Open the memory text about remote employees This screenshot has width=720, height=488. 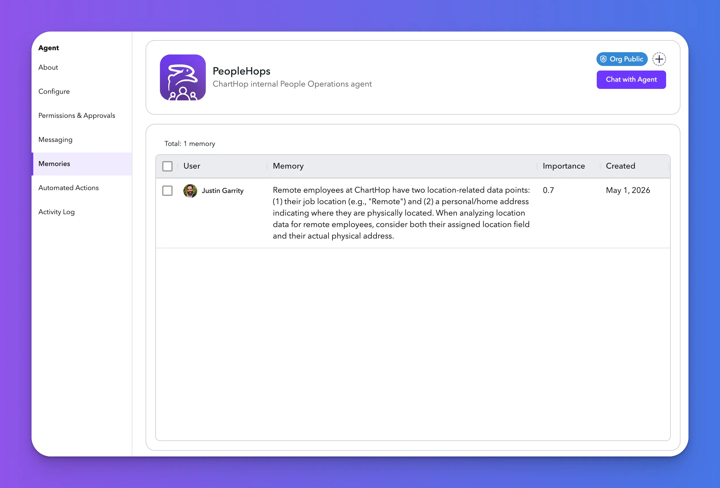point(401,213)
